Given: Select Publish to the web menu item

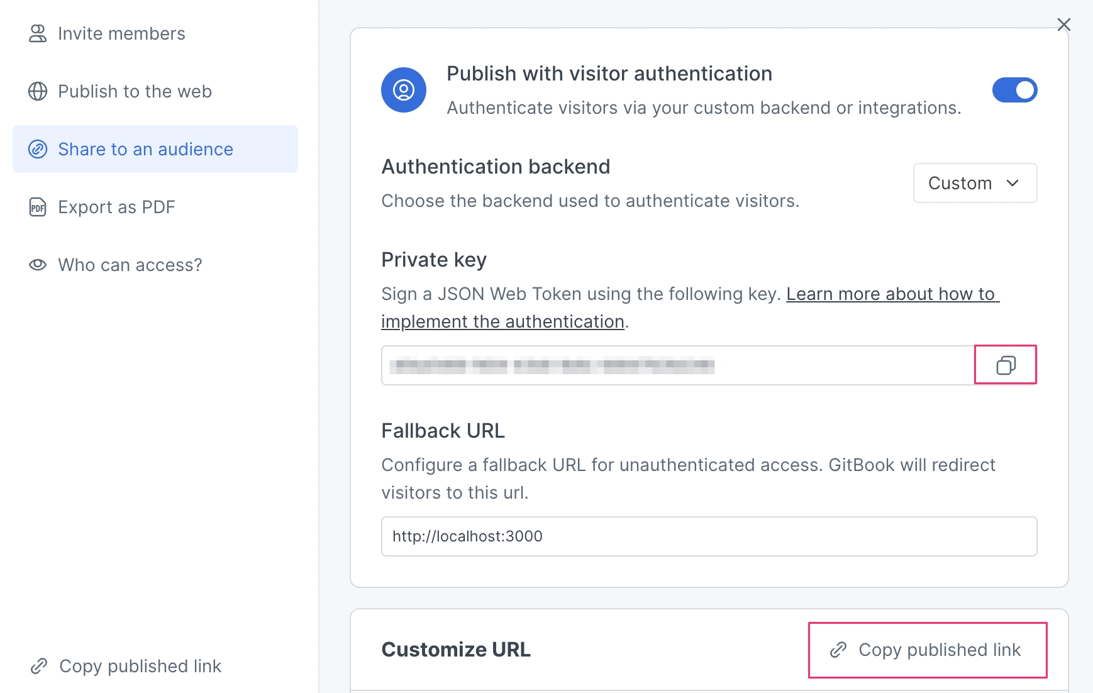Looking at the screenshot, I should click(x=135, y=91).
